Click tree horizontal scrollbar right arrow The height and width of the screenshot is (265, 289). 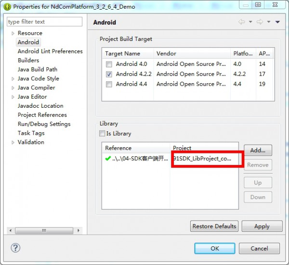79,230
